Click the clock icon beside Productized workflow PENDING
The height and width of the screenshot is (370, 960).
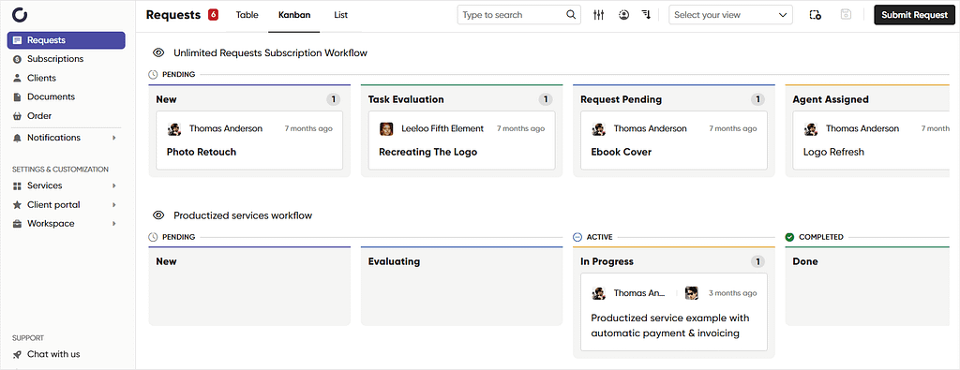pyautogui.click(x=153, y=237)
